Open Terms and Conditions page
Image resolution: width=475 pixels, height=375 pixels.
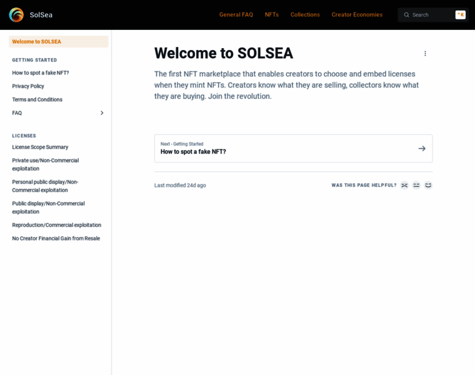click(37, 99)
